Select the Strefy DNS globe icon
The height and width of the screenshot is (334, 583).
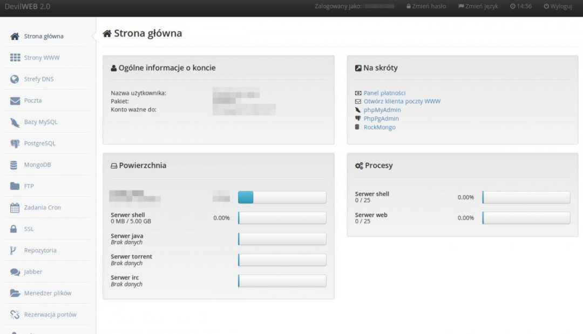tap(15, 79)
